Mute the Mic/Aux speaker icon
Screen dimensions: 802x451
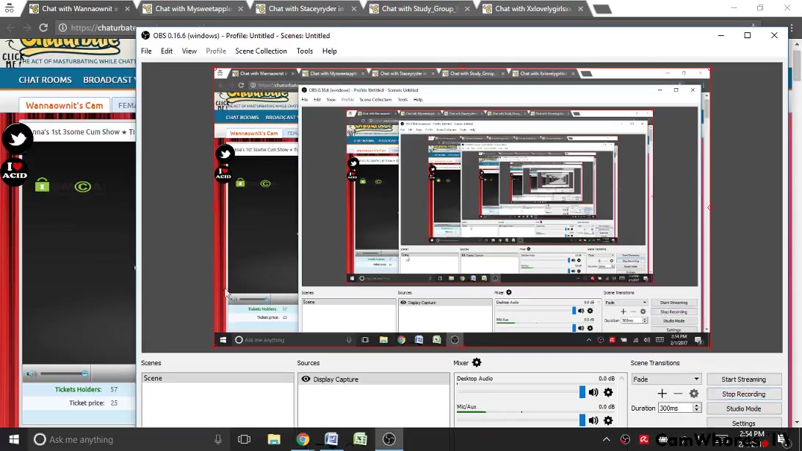pyautogui.click(x=593, y=420)
